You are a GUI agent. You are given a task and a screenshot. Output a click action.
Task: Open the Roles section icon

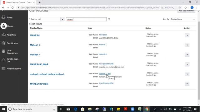click(3, 17)
